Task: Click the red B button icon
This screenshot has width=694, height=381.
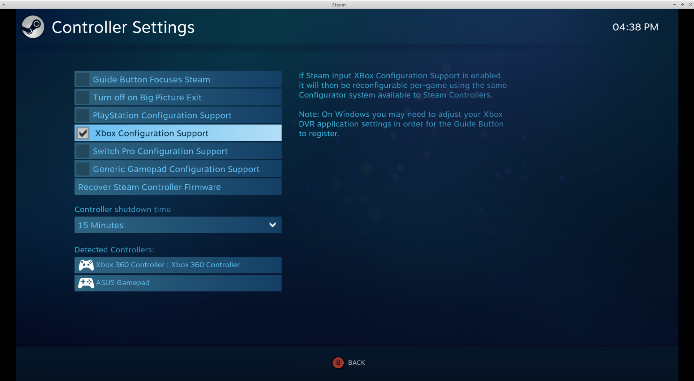Action: click(338, 363)
